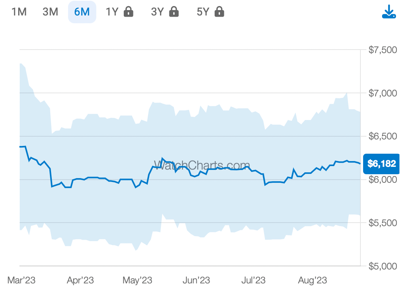Image resolution: width=413 pixels, height=295 pixels.
Task: Click the May'23 x-axis label
Action: 137,280
